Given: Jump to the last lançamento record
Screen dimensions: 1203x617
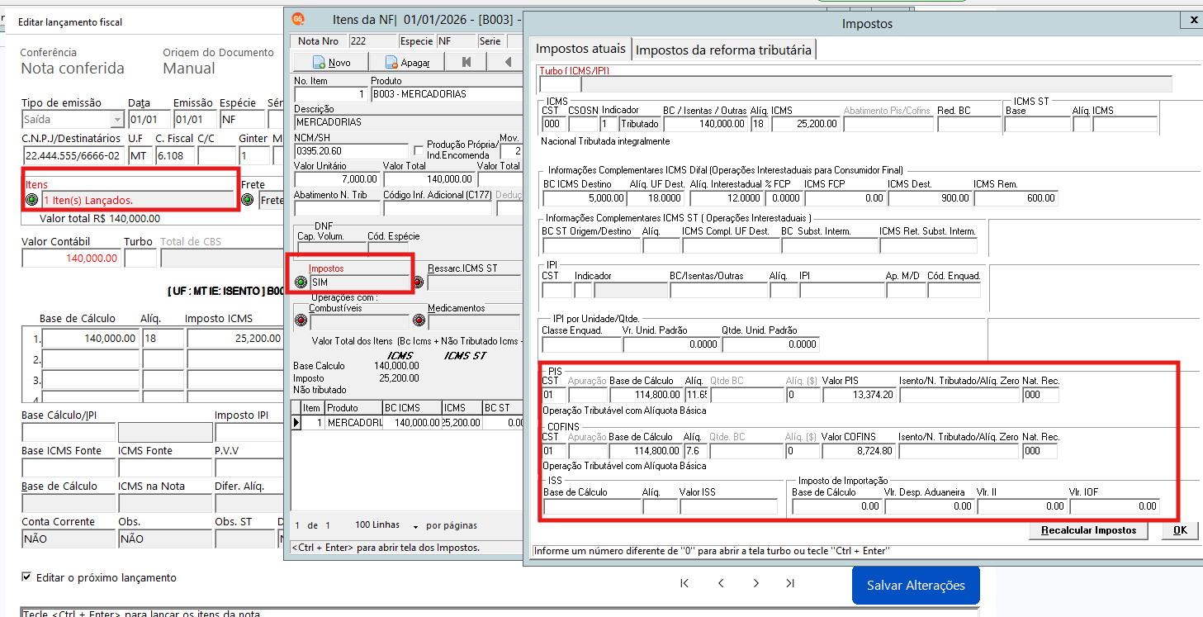Looking at the screenshot, I should pos(790,583).
